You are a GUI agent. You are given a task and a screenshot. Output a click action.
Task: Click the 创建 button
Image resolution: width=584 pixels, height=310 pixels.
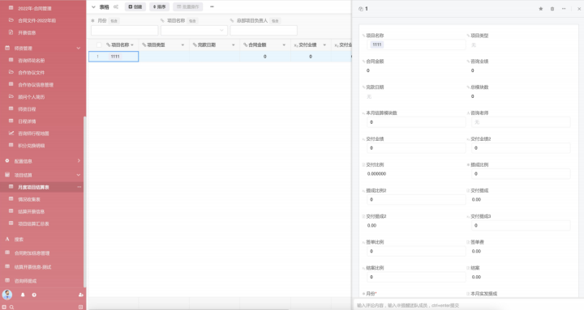click(x=135, y=6)
